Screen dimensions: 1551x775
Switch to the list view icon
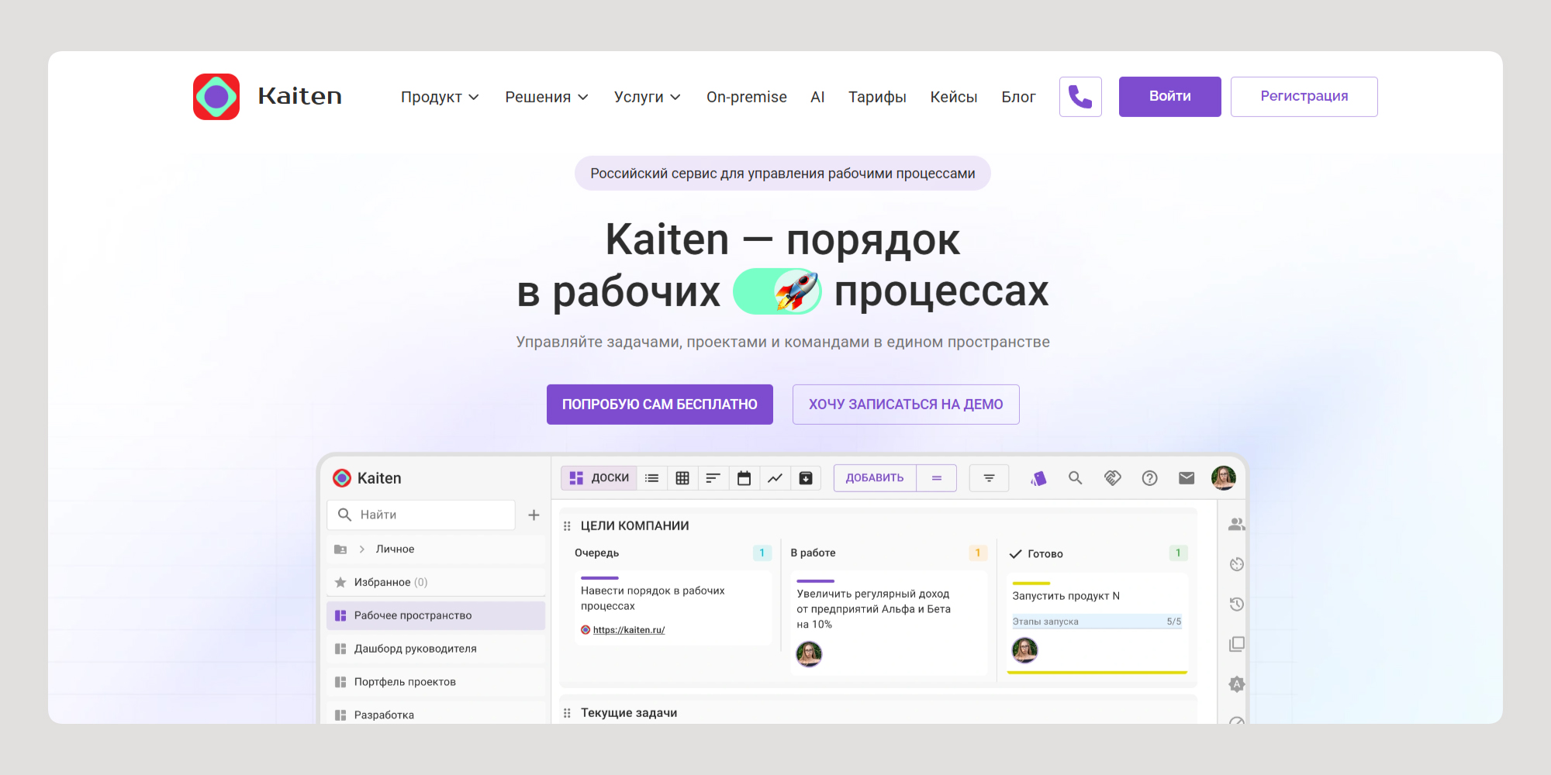tap(651, 478)
